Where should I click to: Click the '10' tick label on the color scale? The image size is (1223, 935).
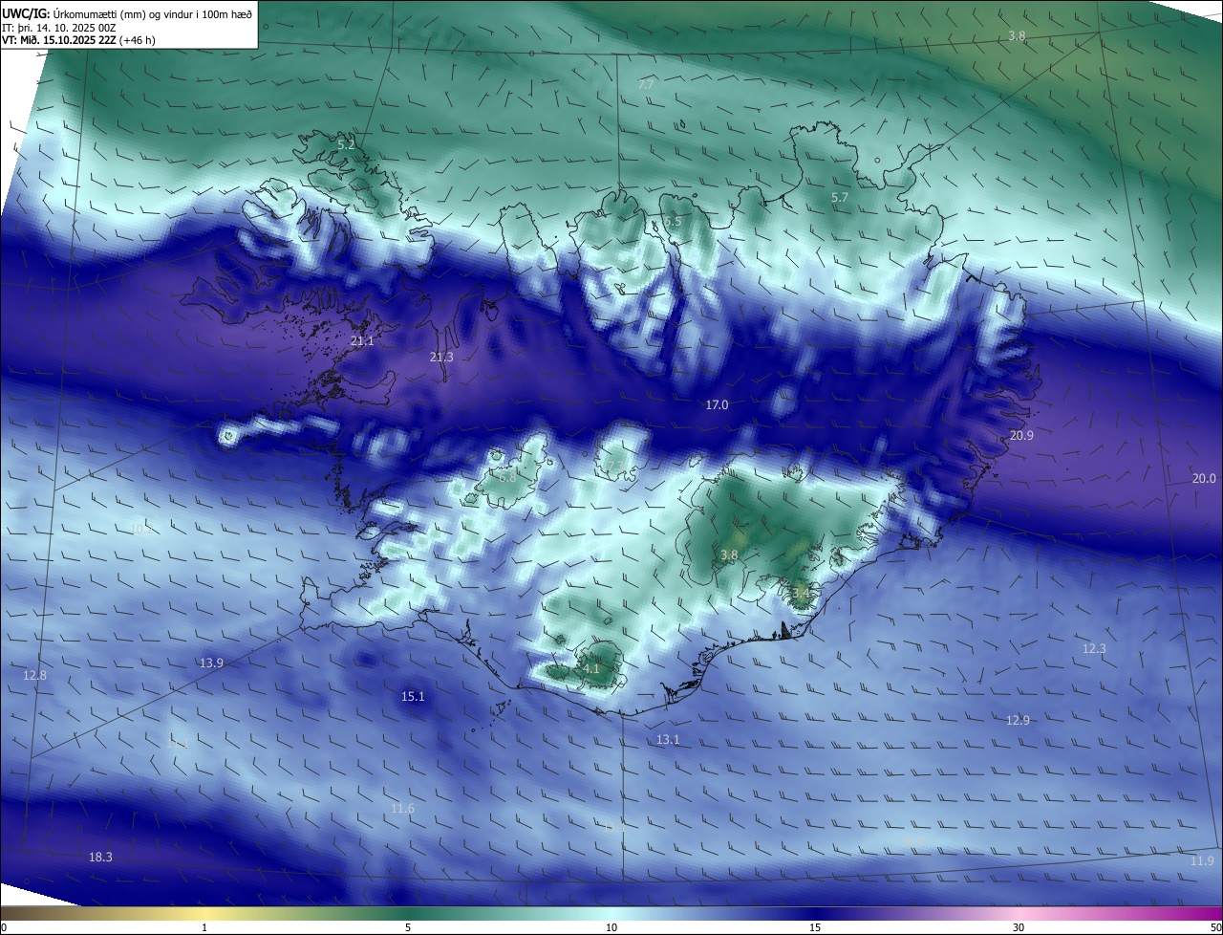[x=611, y=927]
